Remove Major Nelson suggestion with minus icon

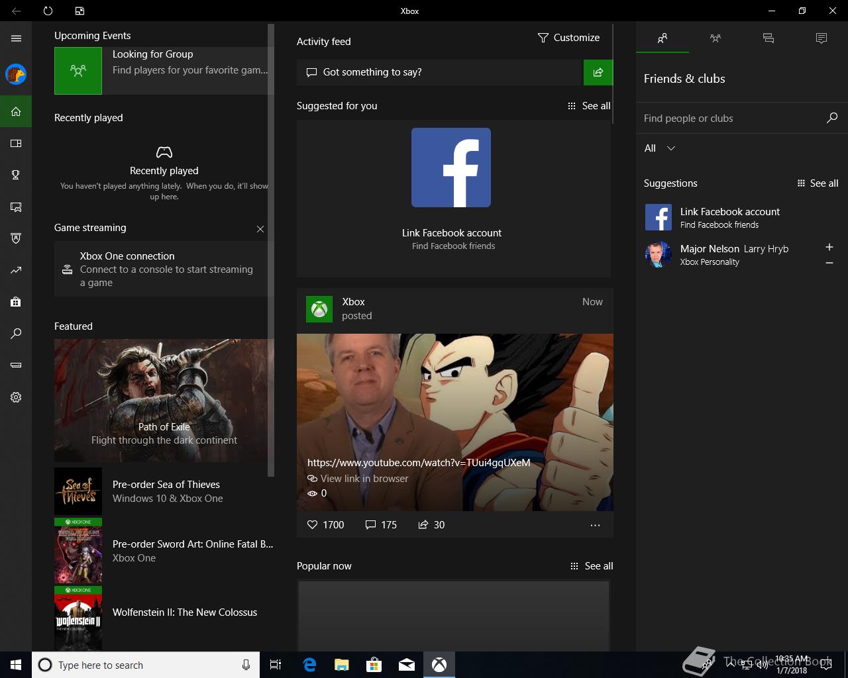(x=829, y=263)
